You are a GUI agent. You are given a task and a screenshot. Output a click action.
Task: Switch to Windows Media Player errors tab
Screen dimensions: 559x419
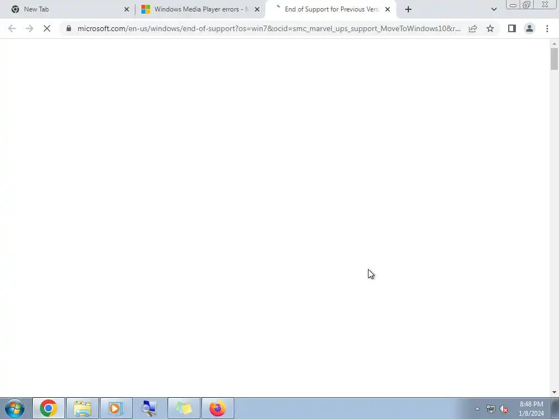(x=200, y=9)
